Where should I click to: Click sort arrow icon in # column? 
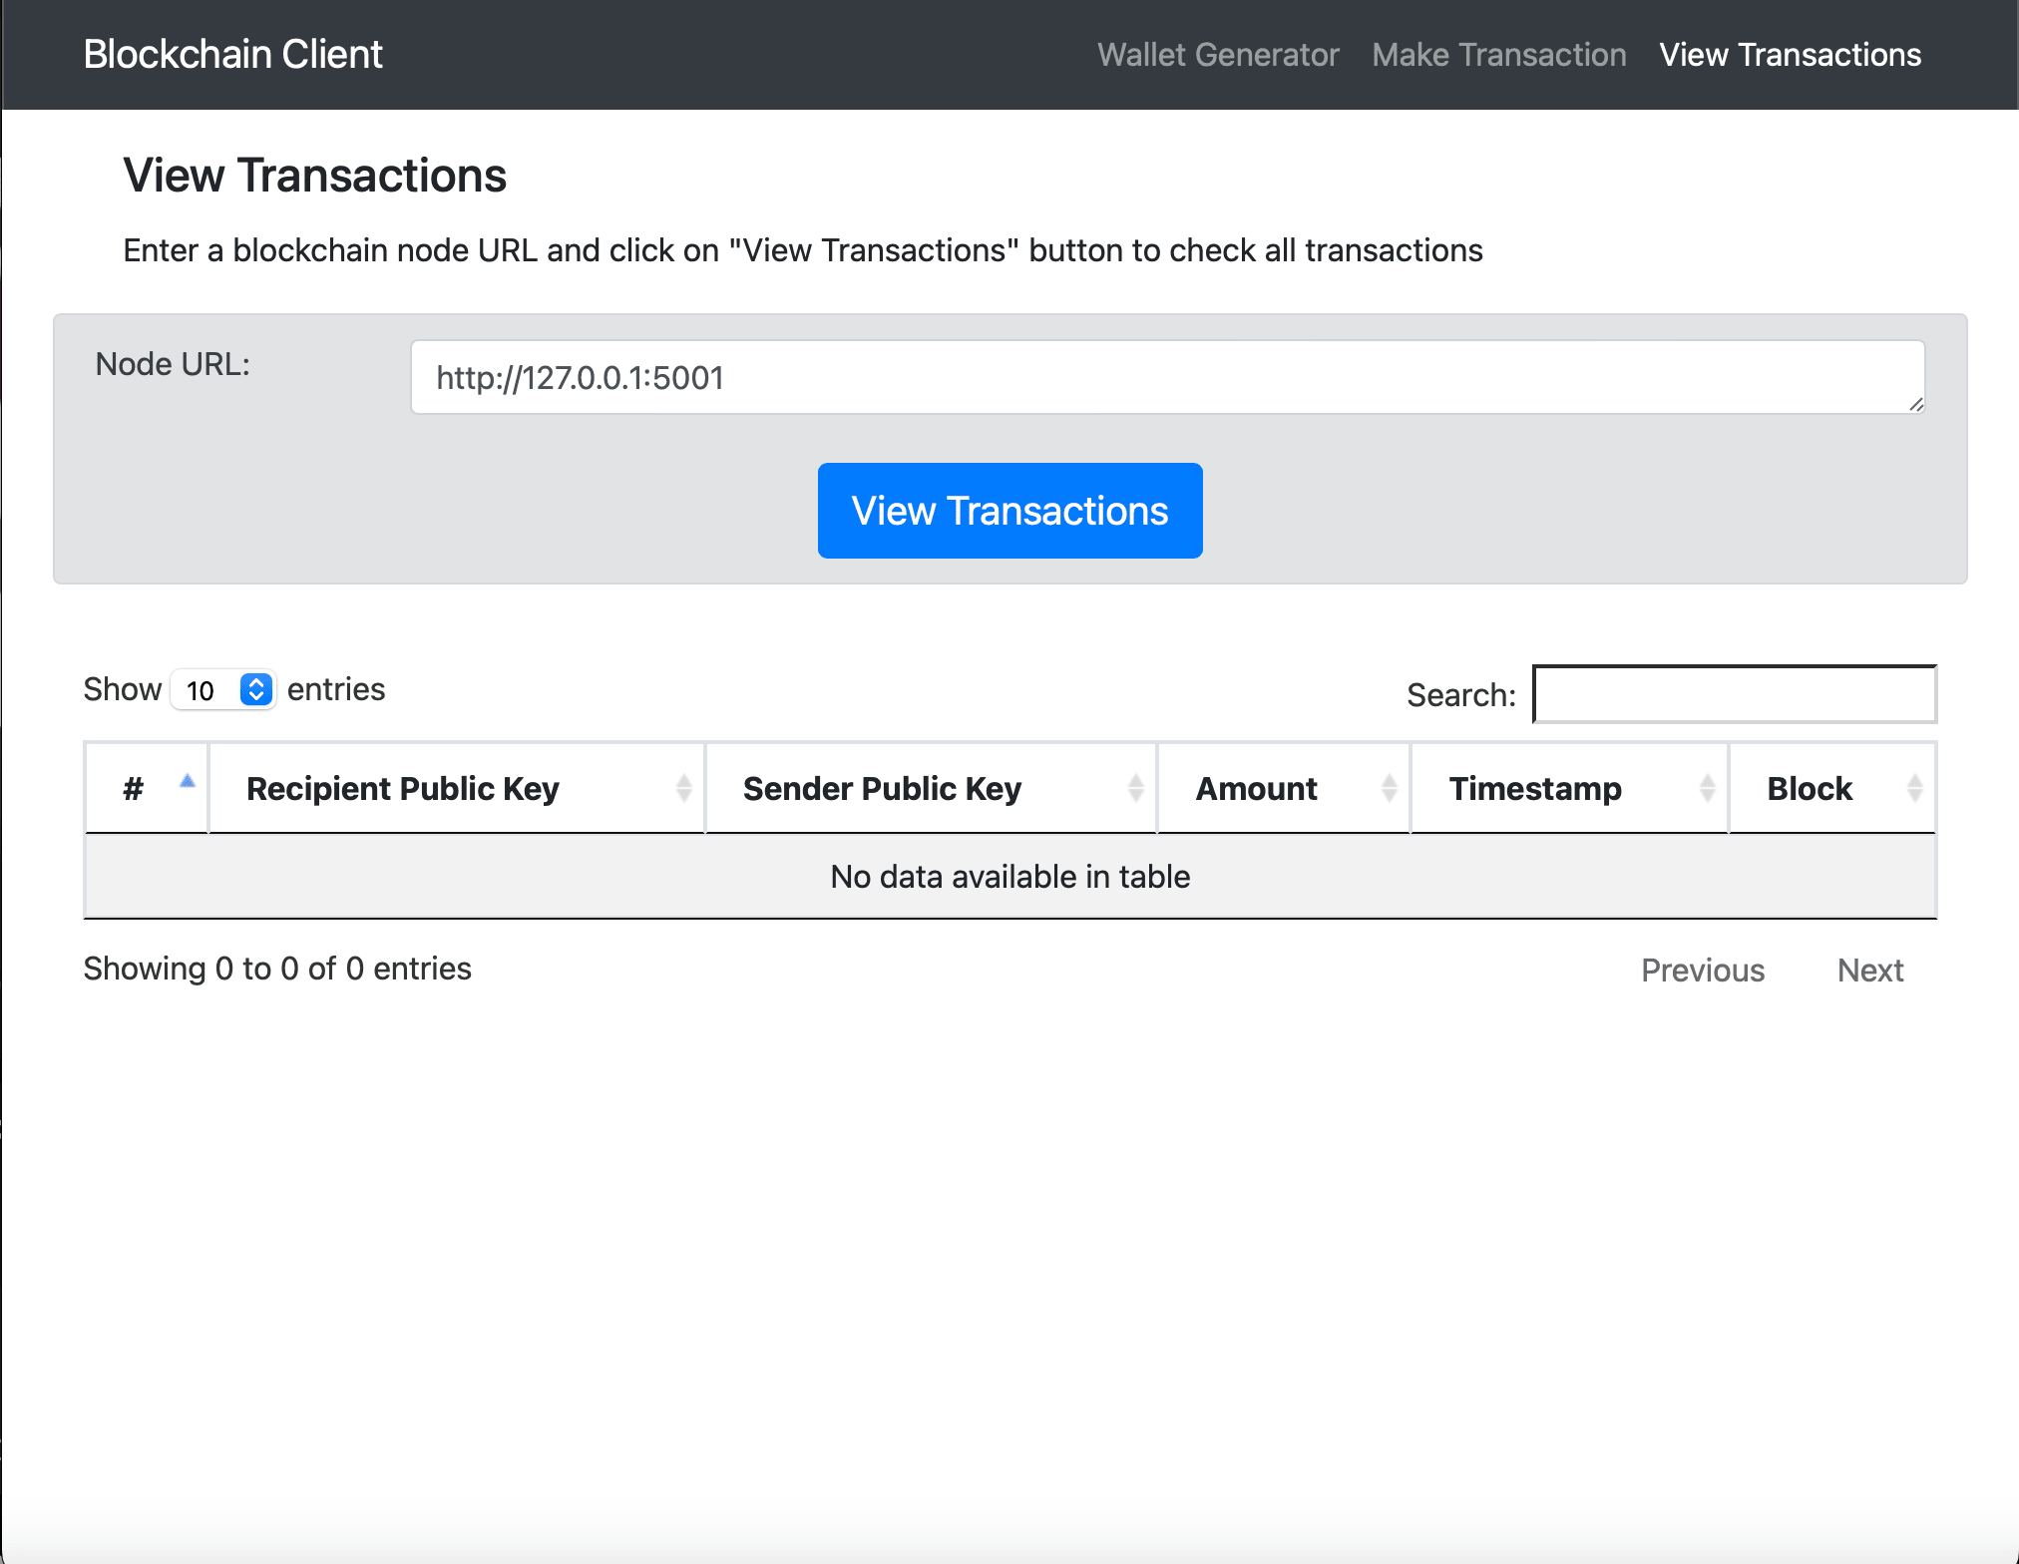pyautogui.click(x=187, y=782)
